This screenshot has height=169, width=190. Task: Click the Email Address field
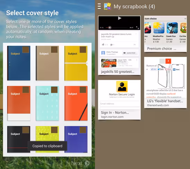120,104
